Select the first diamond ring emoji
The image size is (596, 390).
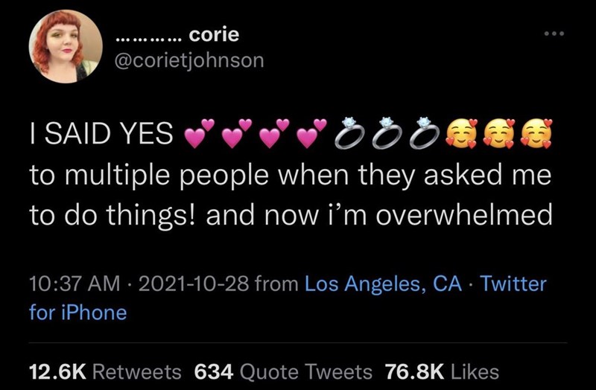(348, 133)
